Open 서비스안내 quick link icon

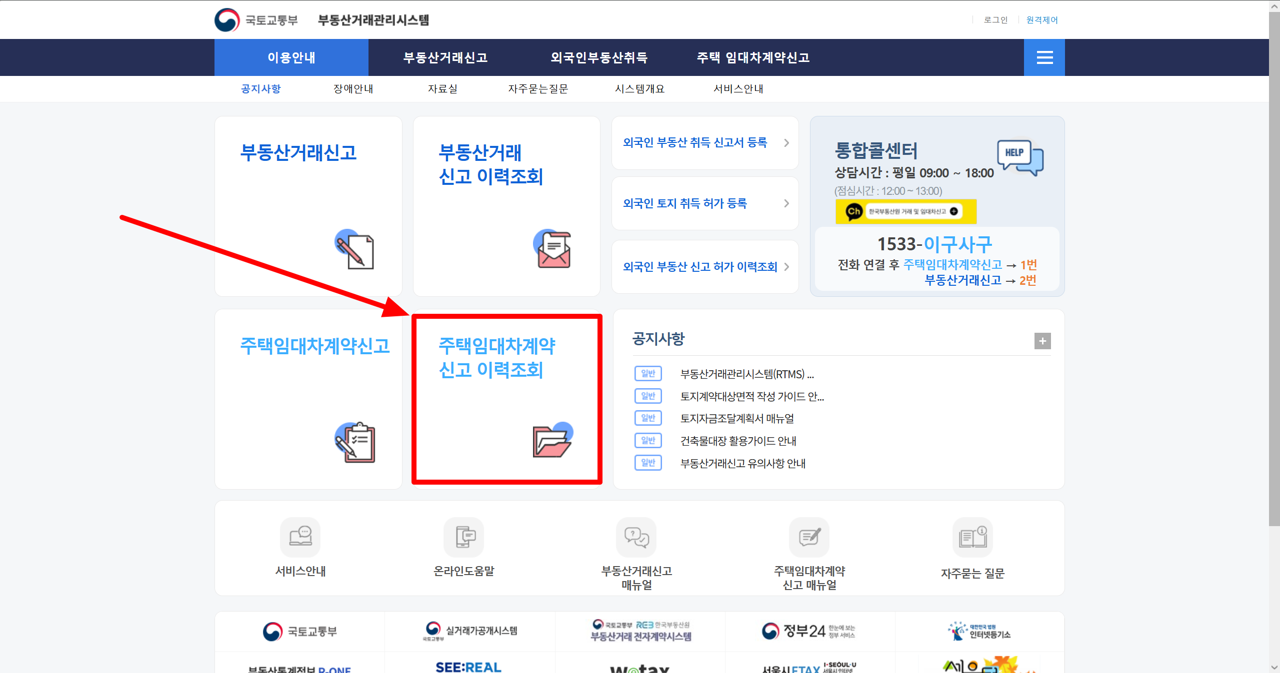pos(300,537)
